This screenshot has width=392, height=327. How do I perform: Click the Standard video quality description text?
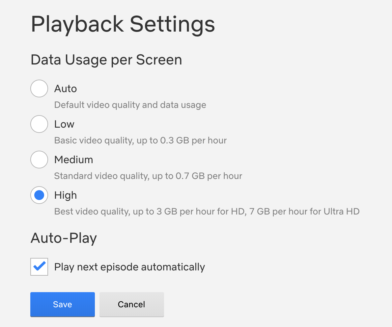point(148,176)
